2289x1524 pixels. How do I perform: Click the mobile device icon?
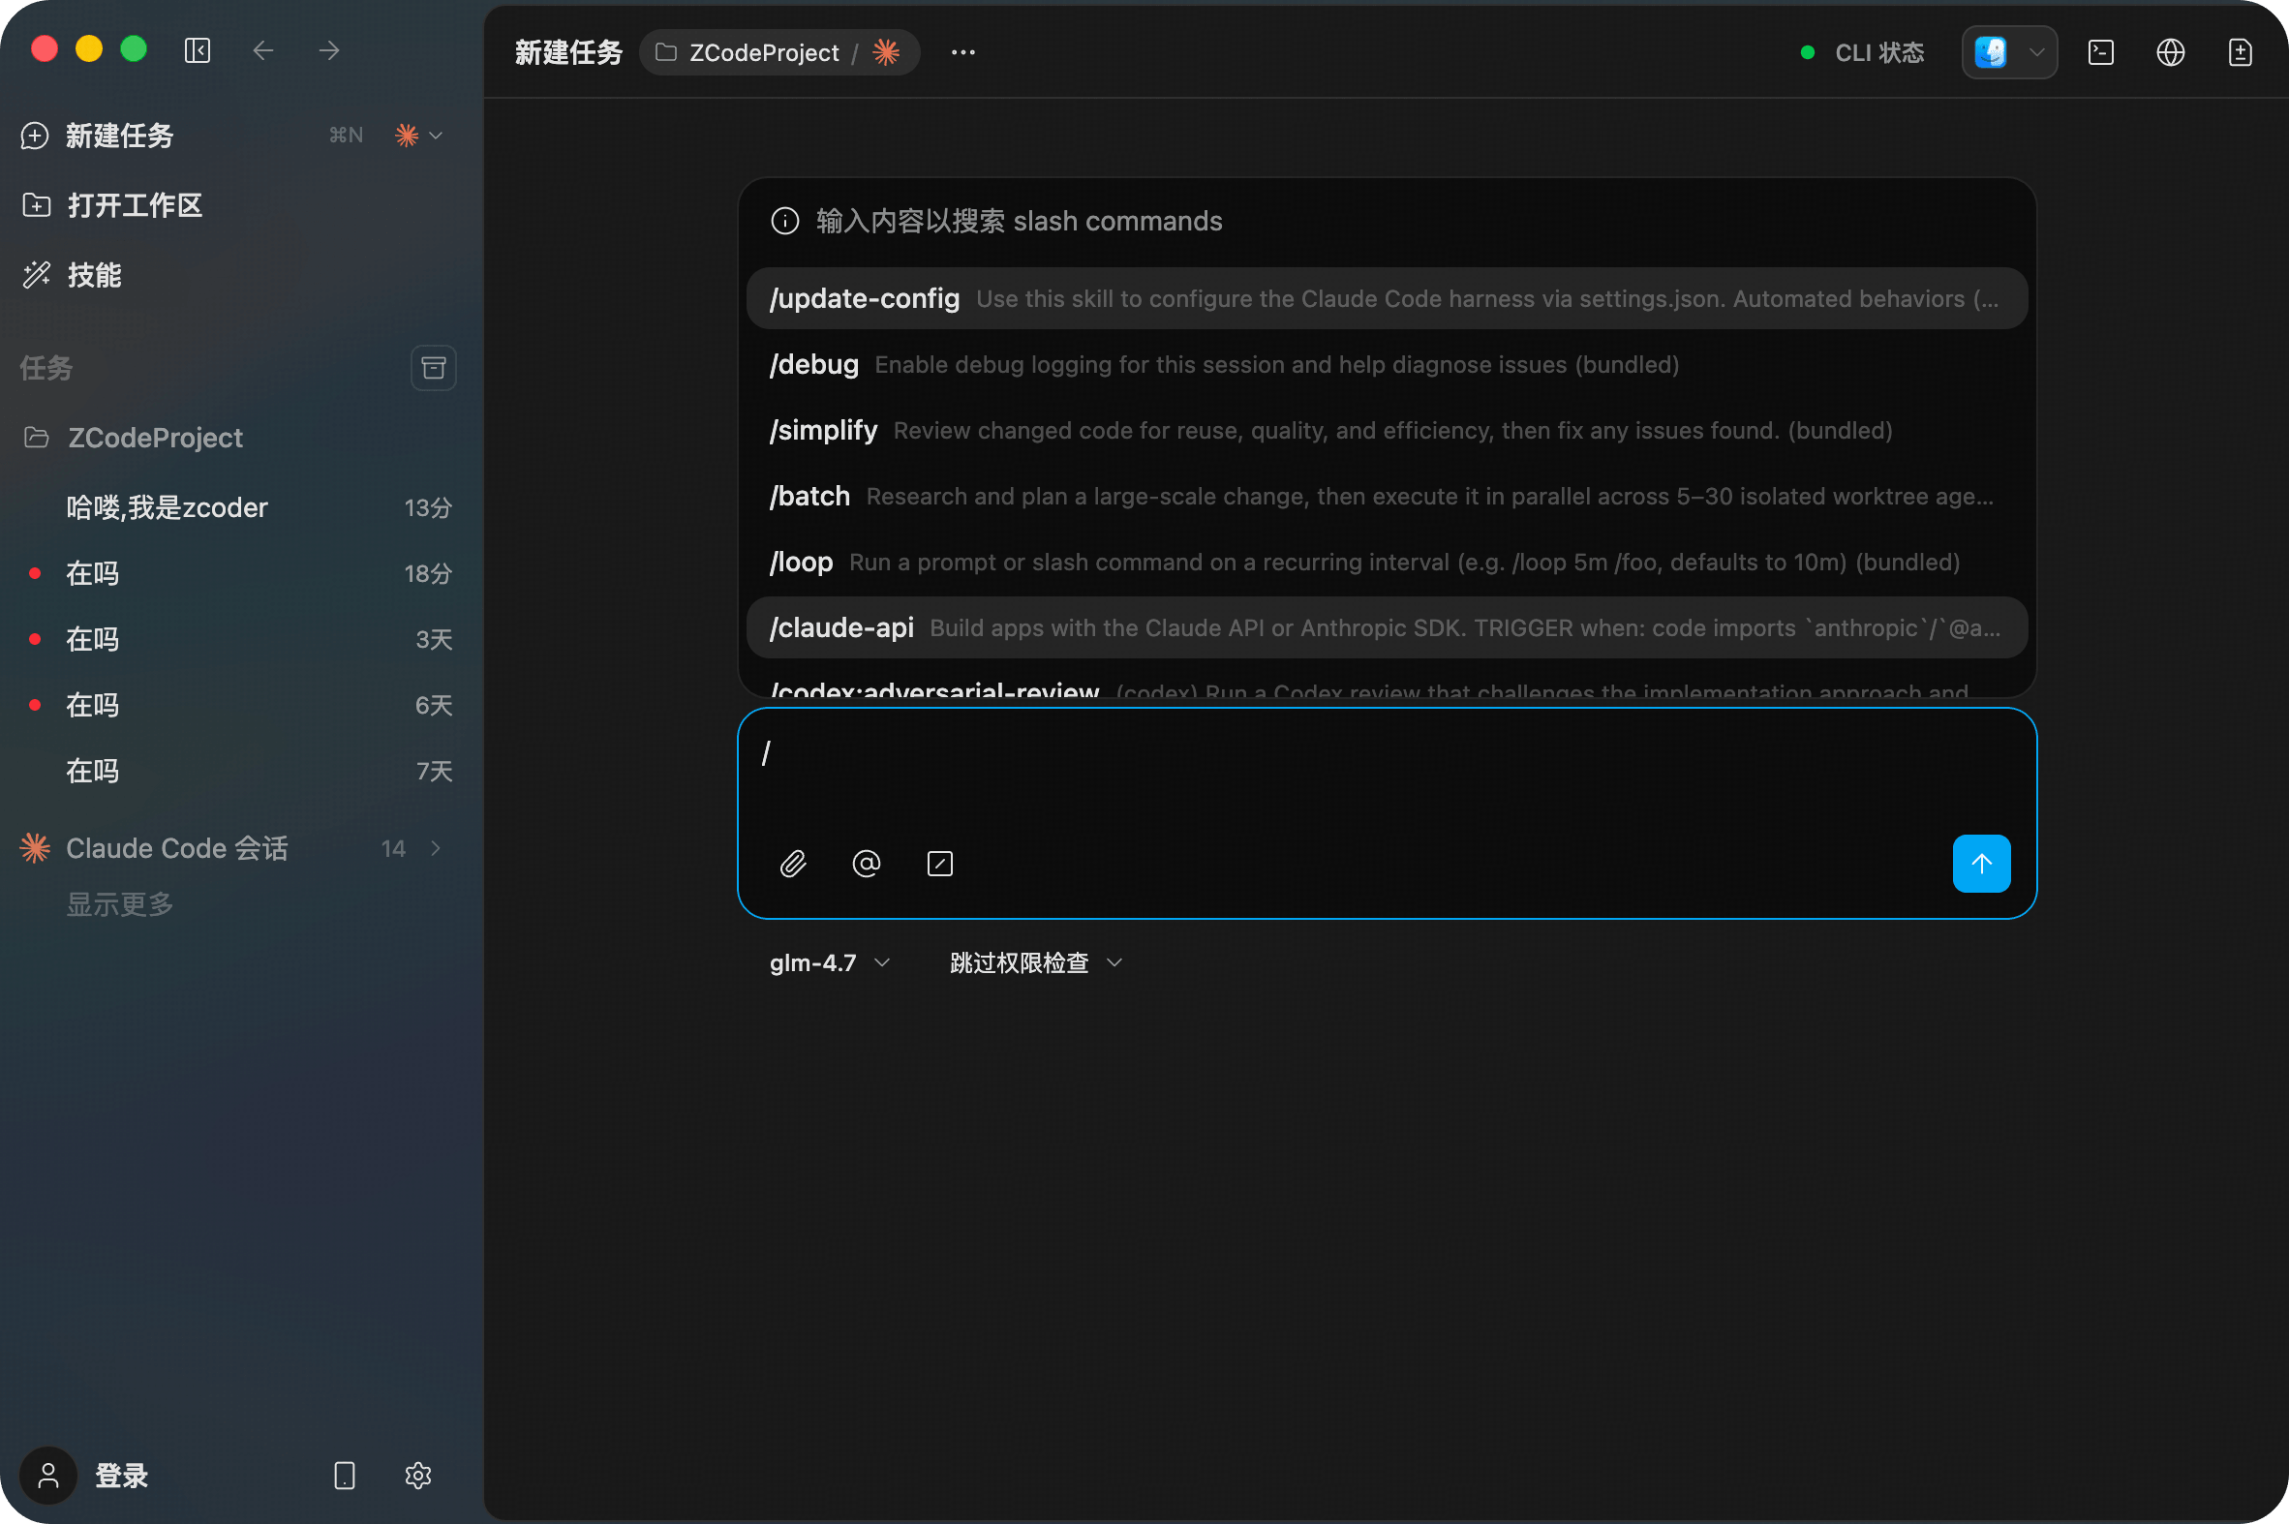[344, 1475]
